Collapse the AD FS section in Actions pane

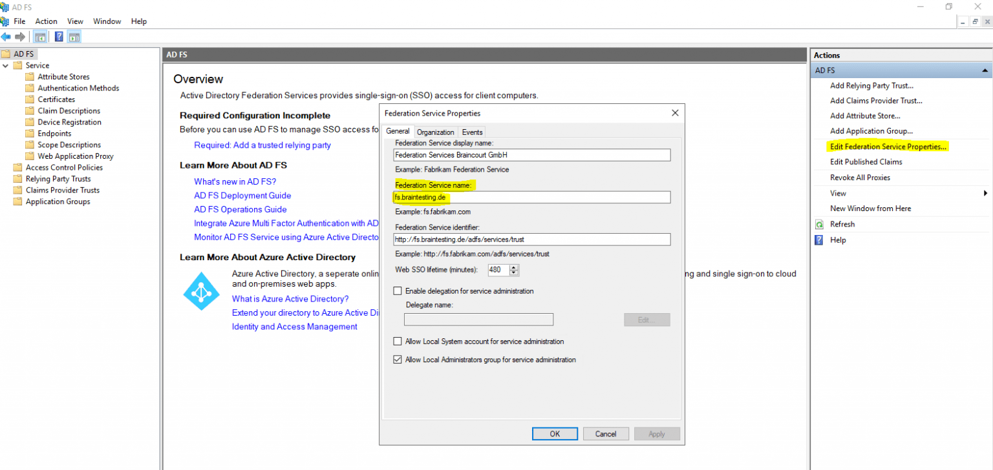click(x=984, y=70)
